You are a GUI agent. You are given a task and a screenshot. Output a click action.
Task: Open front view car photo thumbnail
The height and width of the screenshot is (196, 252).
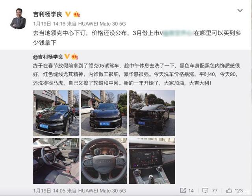[104, 113]
